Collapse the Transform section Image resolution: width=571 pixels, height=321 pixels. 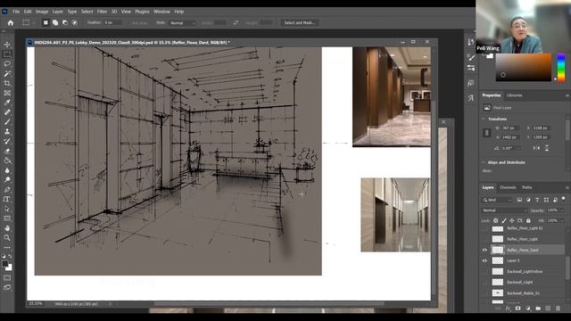click(x=484, y=119)
